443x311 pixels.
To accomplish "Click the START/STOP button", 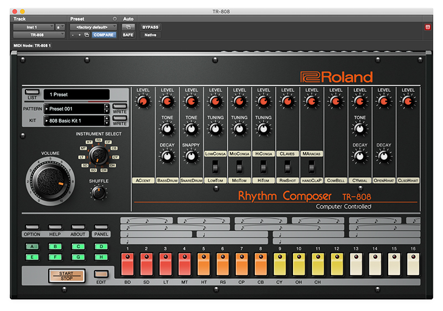I will (66, 276).
